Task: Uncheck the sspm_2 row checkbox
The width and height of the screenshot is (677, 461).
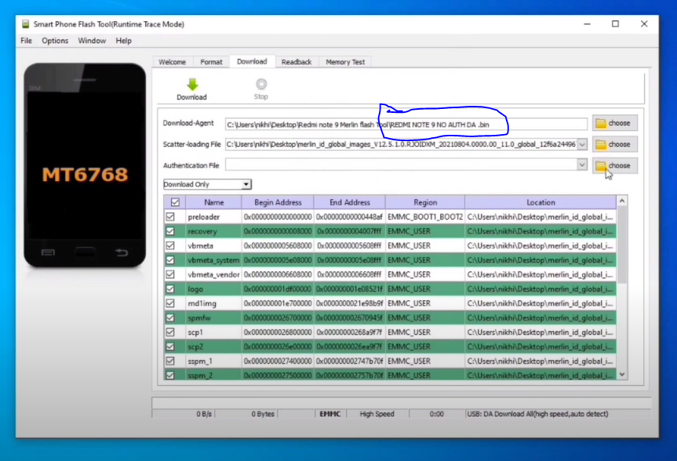Action: pyautogui.click(x=170, y=376)
